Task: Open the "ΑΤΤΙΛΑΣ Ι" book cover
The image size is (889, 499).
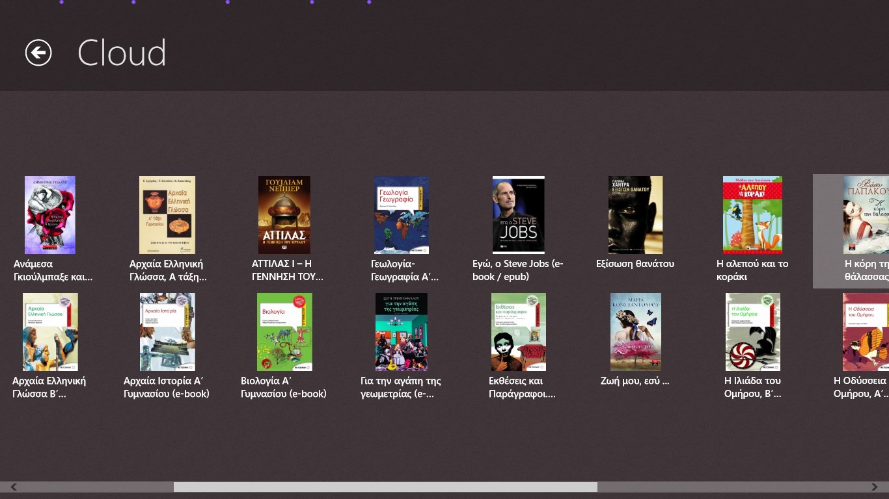Action: (284, 215)
